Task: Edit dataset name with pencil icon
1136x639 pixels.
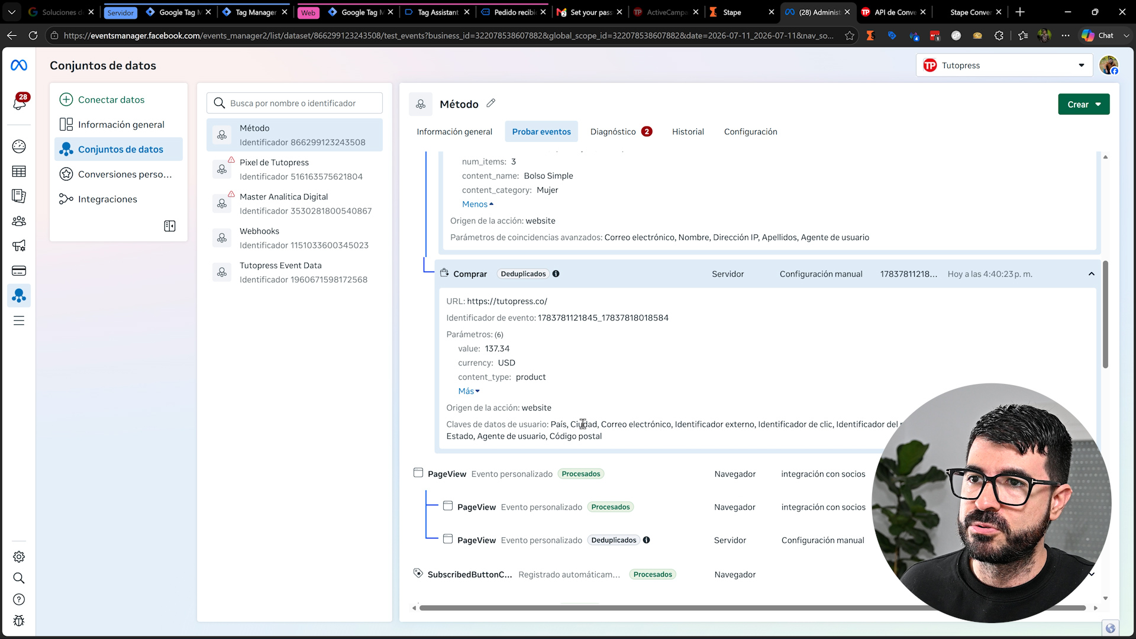Action: tap(490, 103)
